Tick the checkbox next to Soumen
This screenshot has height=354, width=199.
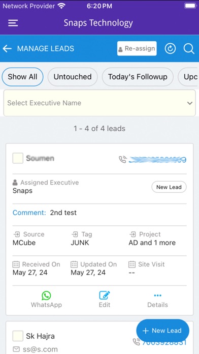pyautogui.click(x=18, y=158)
